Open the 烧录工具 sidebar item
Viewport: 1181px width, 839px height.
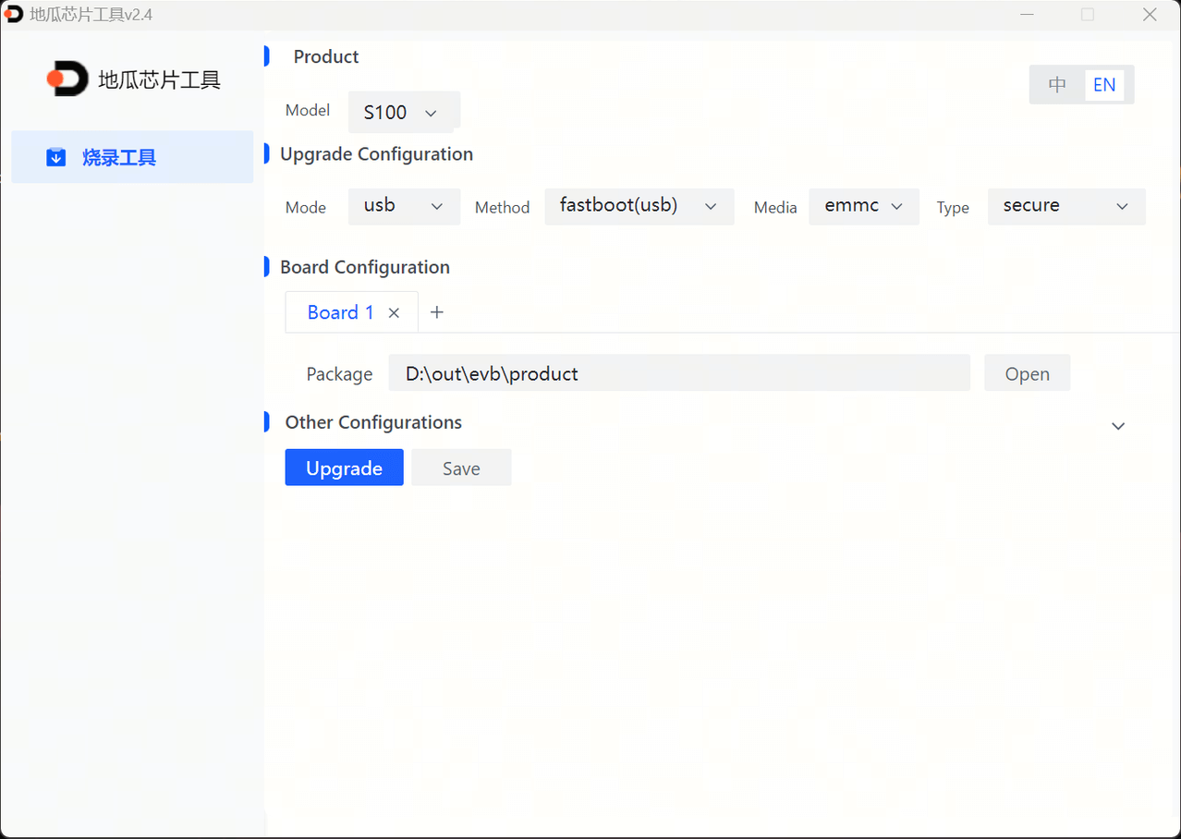tap(132, 157)
